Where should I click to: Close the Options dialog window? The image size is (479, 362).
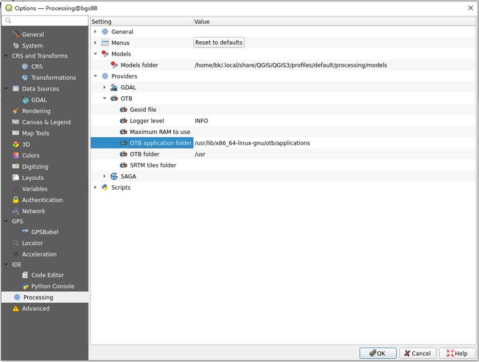tap(470, 8)
